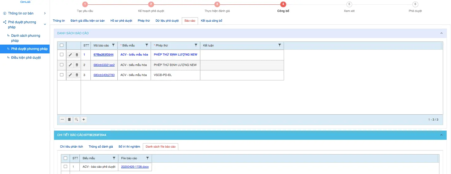
Task: Edit report row 680cb53321ae2 with pencil icon
Action: (70, 65)
